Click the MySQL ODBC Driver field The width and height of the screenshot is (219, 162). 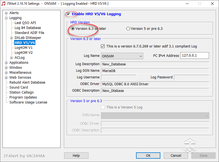155,84
